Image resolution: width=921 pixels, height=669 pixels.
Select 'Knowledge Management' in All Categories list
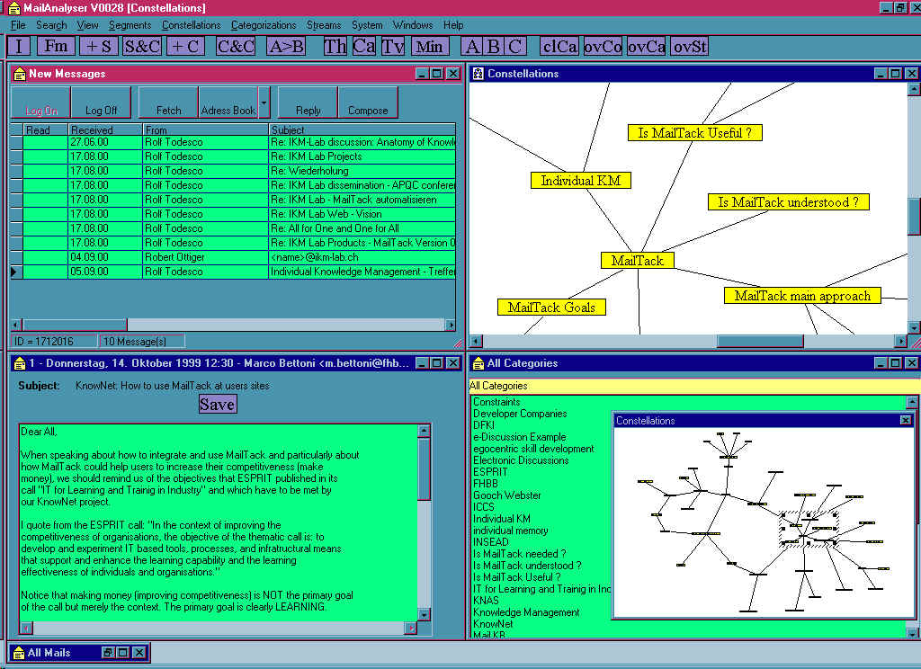(526, 612)
